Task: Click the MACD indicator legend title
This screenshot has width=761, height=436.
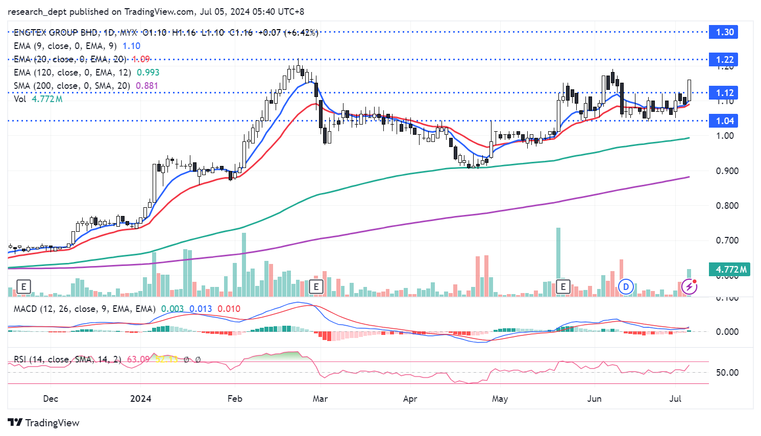Action: click(x=84, y=309)
